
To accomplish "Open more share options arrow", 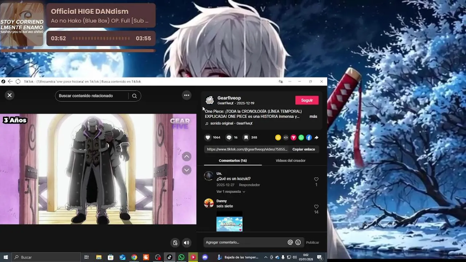I will pos(316,138).
